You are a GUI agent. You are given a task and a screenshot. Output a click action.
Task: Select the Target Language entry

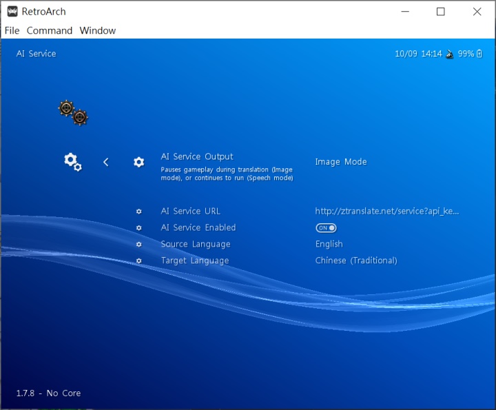click(195, 260)
